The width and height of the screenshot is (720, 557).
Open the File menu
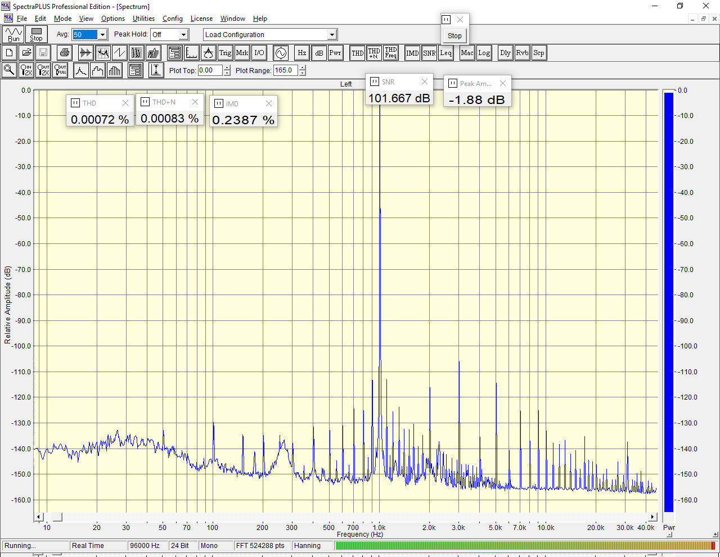coord(22,19)
